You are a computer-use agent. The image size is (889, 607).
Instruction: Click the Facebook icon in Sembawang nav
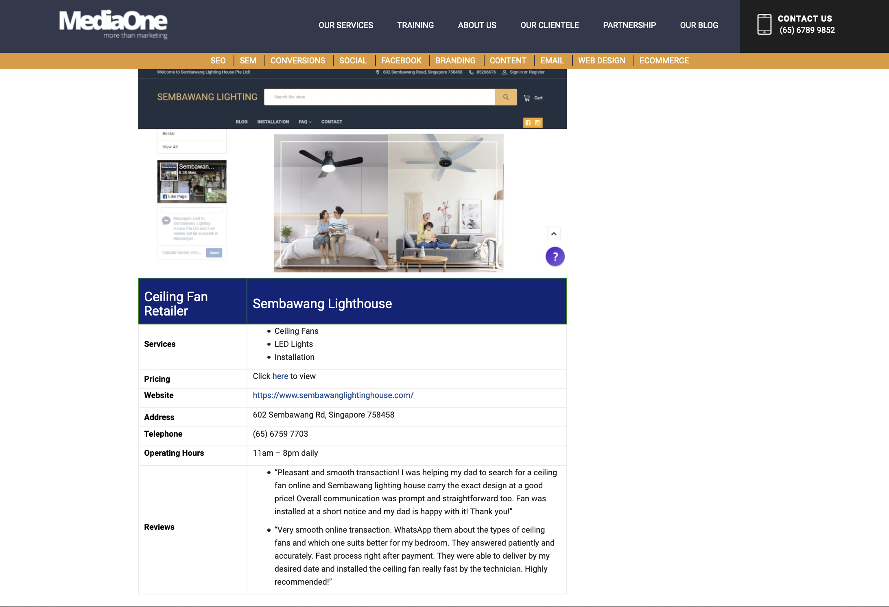528,122
